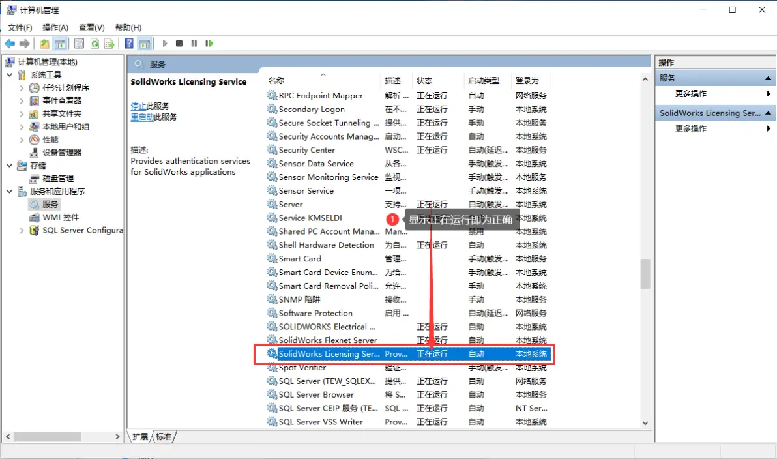The image size is (777, 459).
Task: Expand the 性能 tree node
Action: (x=22, y=140)
